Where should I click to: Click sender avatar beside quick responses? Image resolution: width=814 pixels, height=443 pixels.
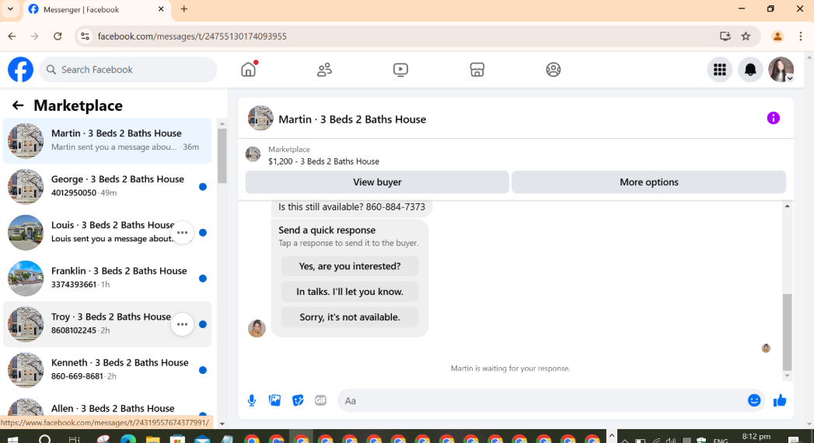coord(257,328)
